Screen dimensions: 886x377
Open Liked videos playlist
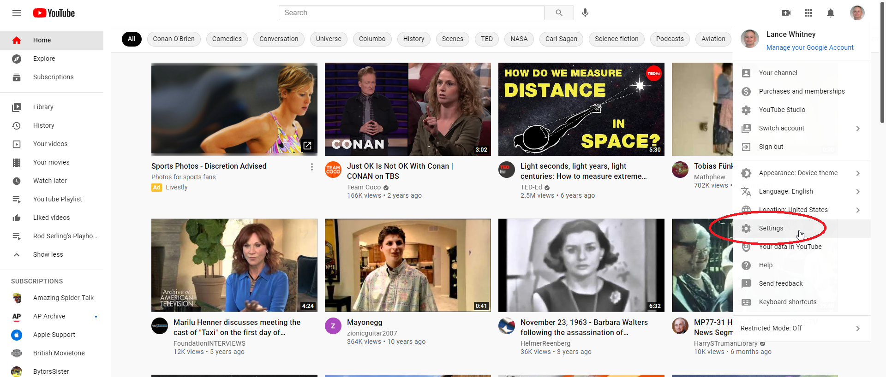52,218
